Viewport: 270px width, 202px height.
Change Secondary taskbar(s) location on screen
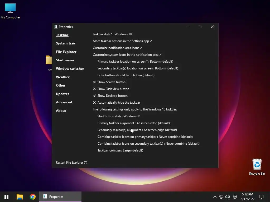pos(138,68)
